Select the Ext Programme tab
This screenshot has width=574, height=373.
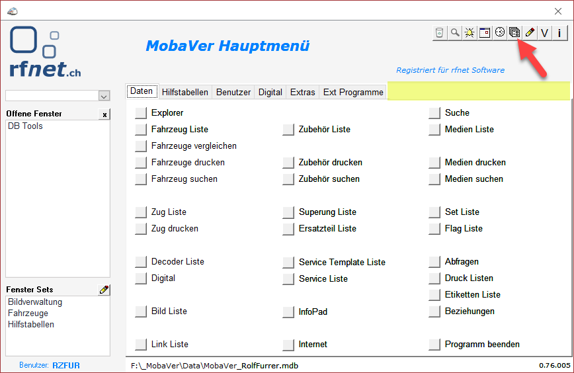(x=353, y=92)
